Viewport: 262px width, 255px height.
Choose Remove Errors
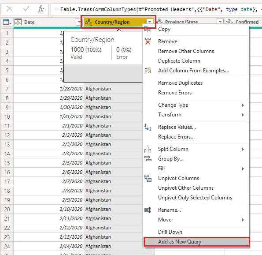(x=196, y=93)
